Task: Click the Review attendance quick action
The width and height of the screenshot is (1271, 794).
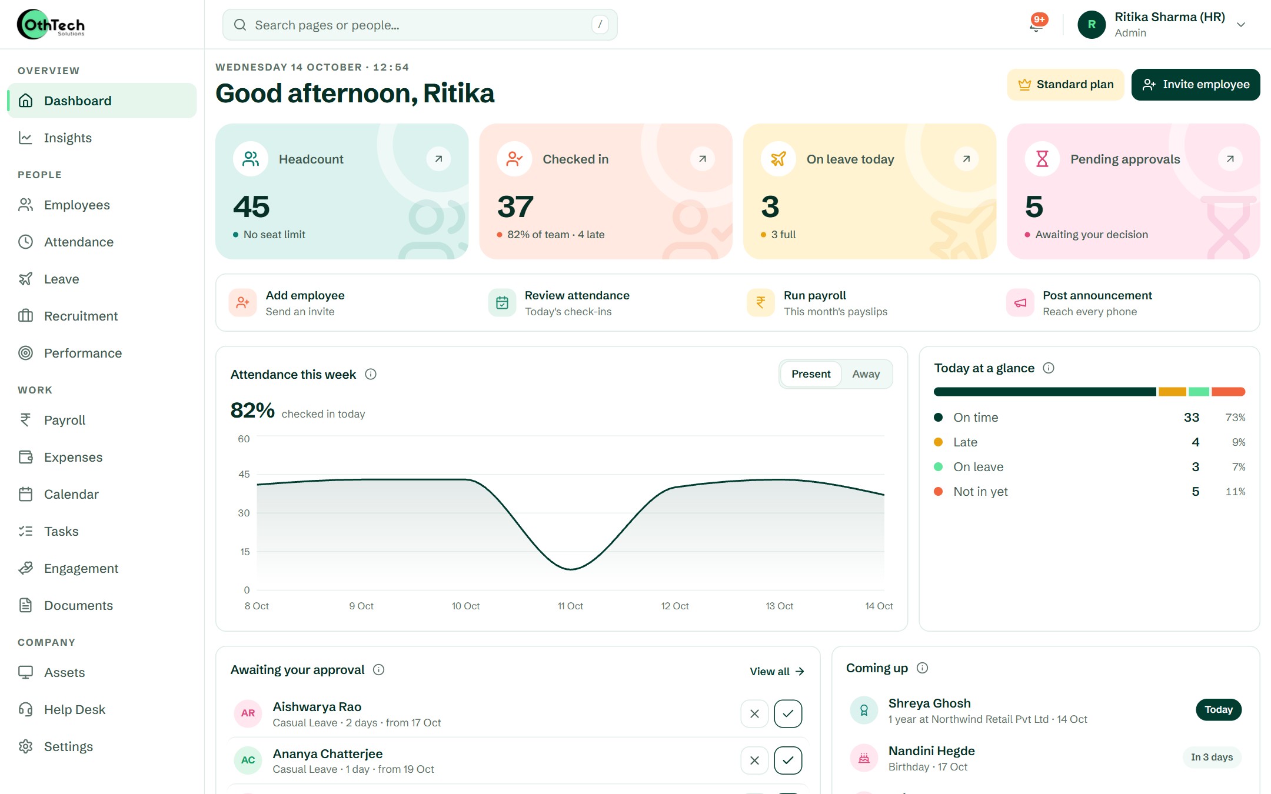Action: (609, 303)
